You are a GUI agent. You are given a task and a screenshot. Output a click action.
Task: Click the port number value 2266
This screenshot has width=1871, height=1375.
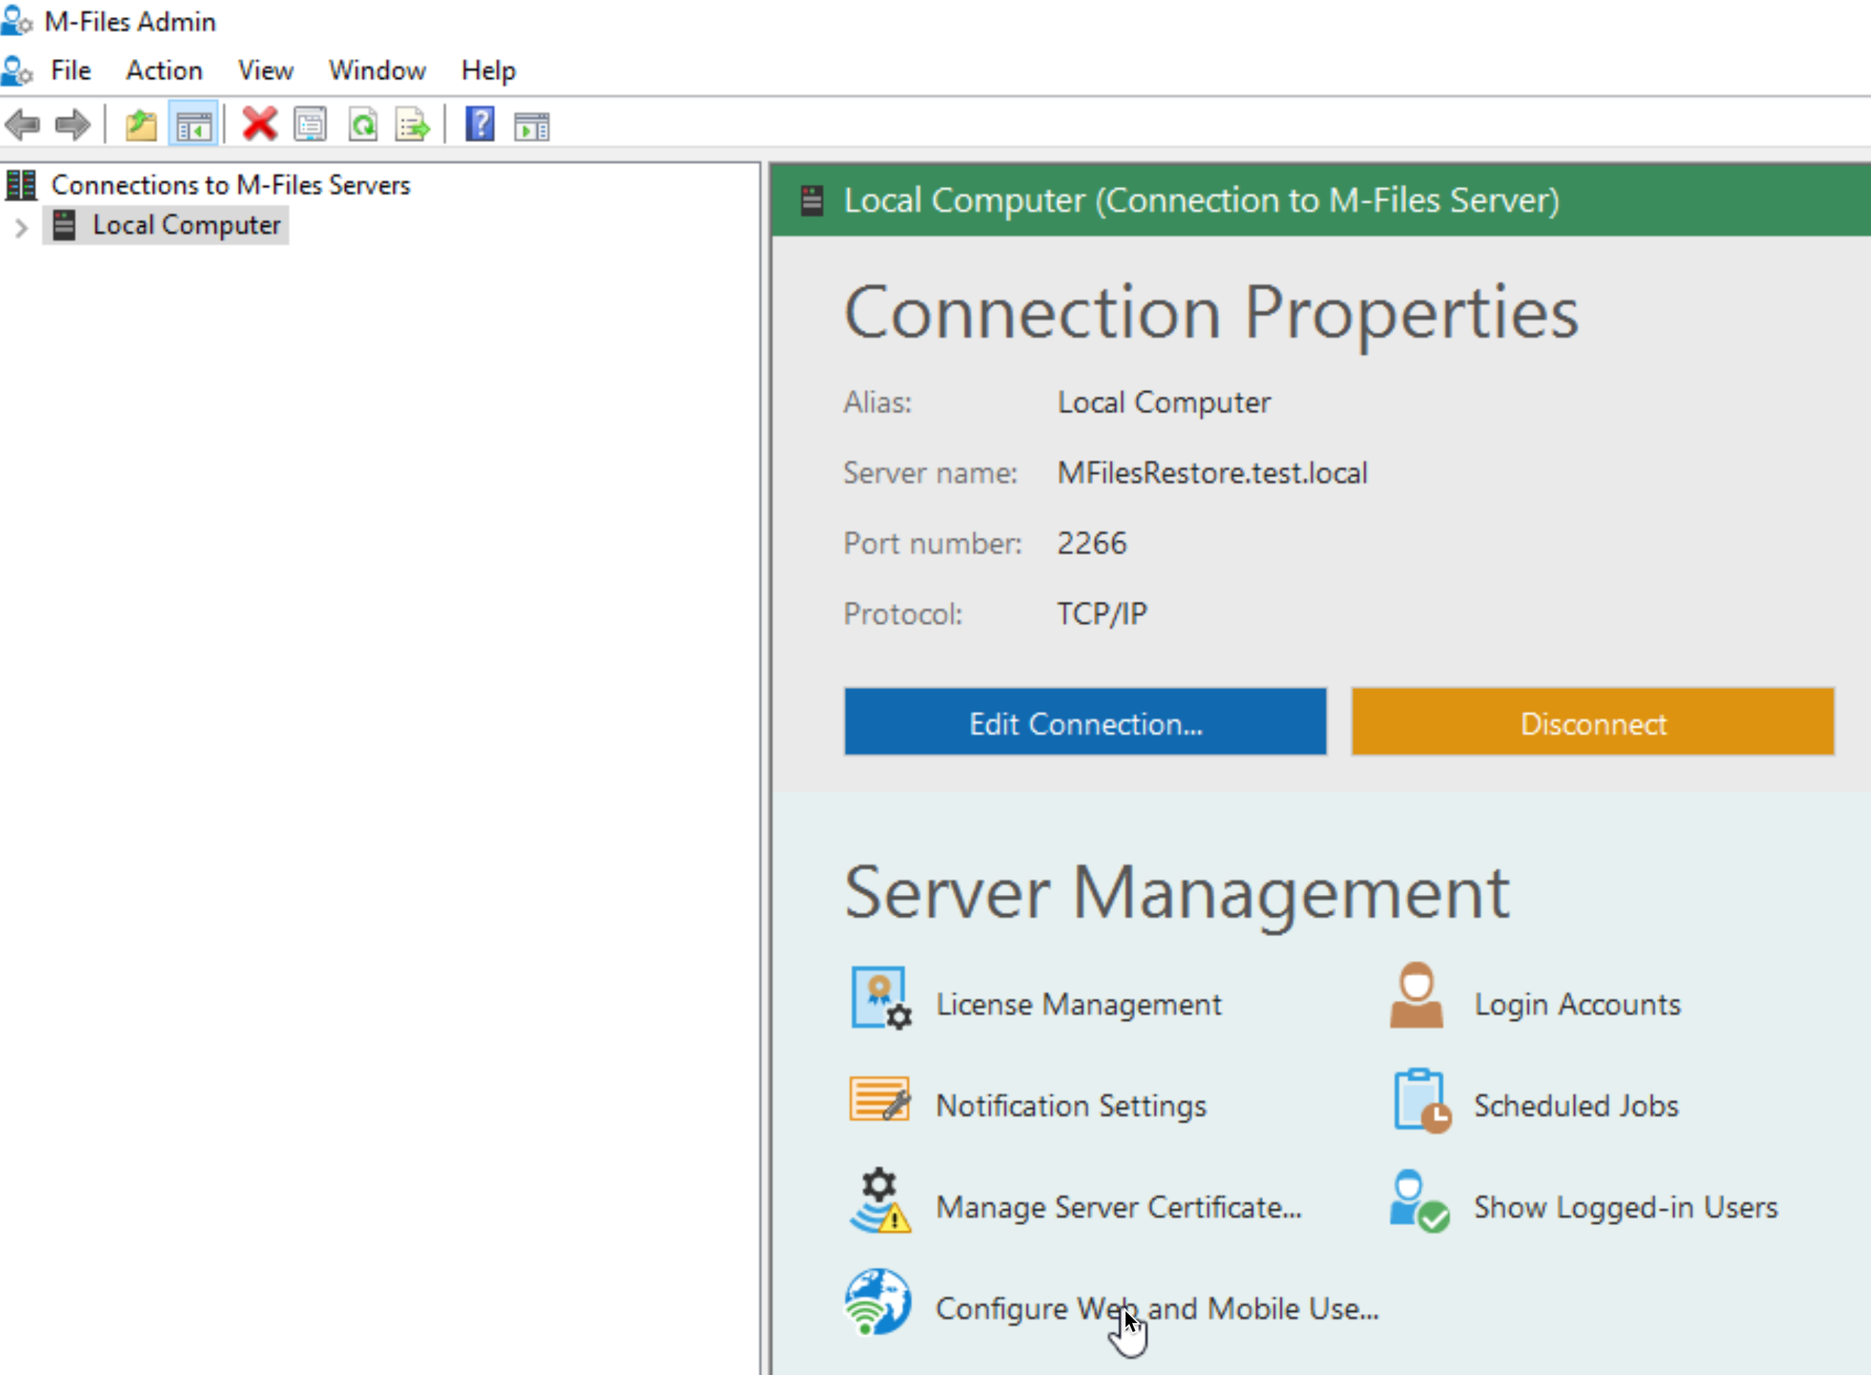tap(1092, 543)
